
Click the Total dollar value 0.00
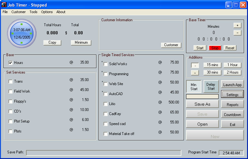click(78, 33)
